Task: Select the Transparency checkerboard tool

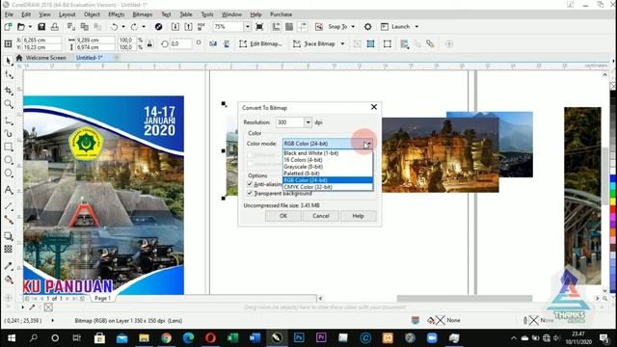Action: point(9,249)
